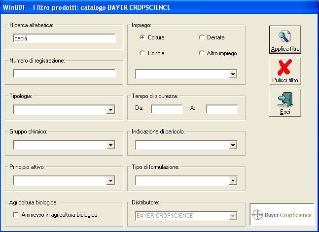Open the Indicazione di pericolo dropdown
The height and width of the screenshot is (232, 319).
pyautogui.click(x=233, y=145)
